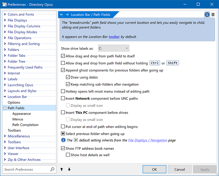
Task: Click the Folders category label
Action: click(13, 50)
